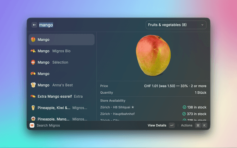Image resolution: width=237 pixels, height=148 pixels.
Task: Click the Mango Sélection product icon
Action: tap(33, 63)
